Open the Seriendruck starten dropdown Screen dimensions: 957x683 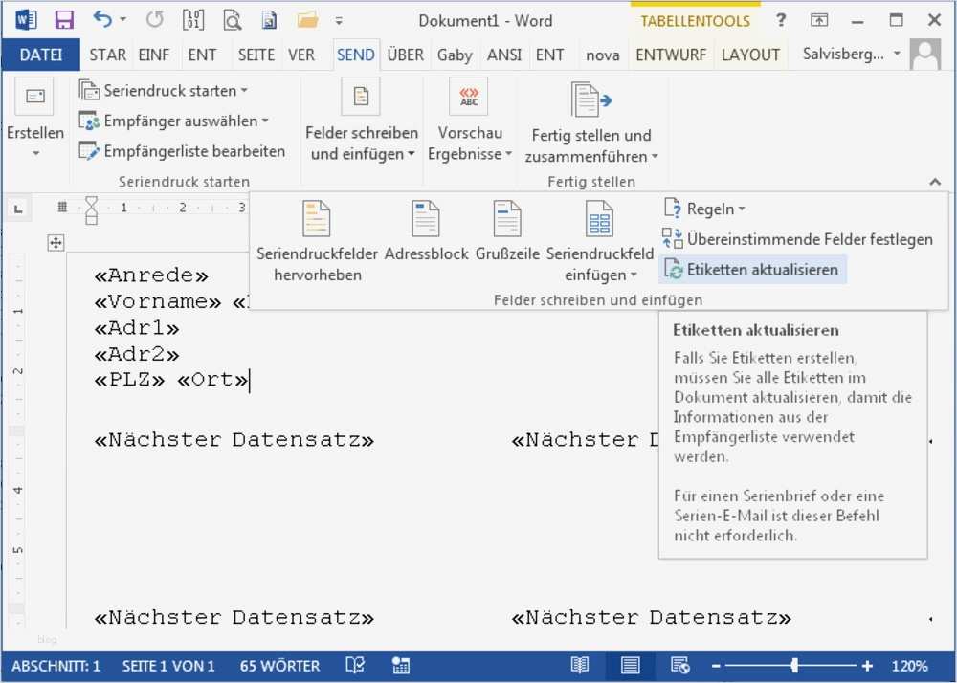click(x=165, y=90)
